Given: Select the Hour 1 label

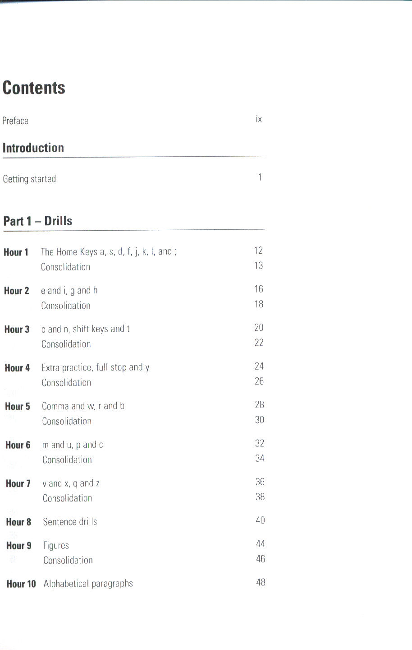Looking at the screenshot, I should (16, 252).
